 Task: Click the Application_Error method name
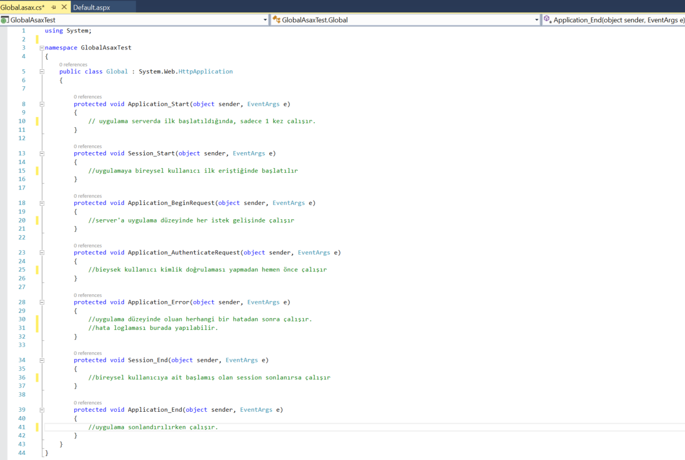[158, 302]
